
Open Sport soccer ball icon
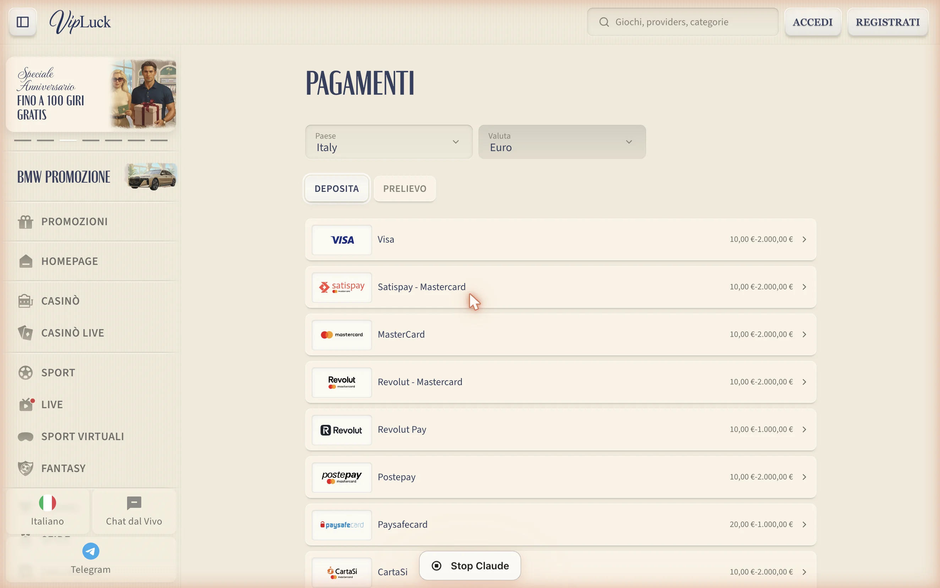(26, 373)
